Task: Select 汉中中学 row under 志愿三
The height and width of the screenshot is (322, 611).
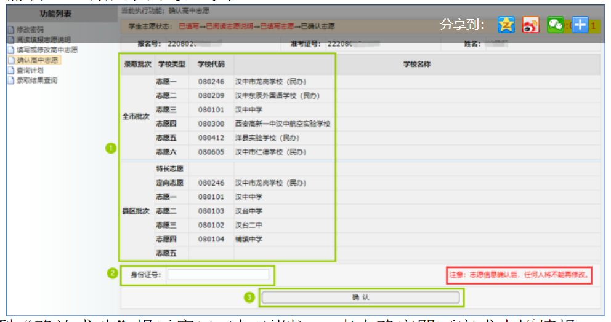Action: click(x=249, y=110)
